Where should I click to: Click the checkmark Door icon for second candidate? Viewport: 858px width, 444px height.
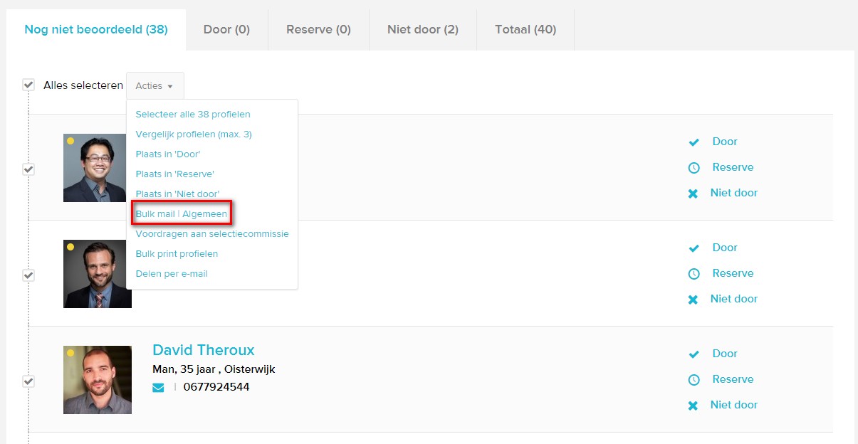[x=694, y=248]
